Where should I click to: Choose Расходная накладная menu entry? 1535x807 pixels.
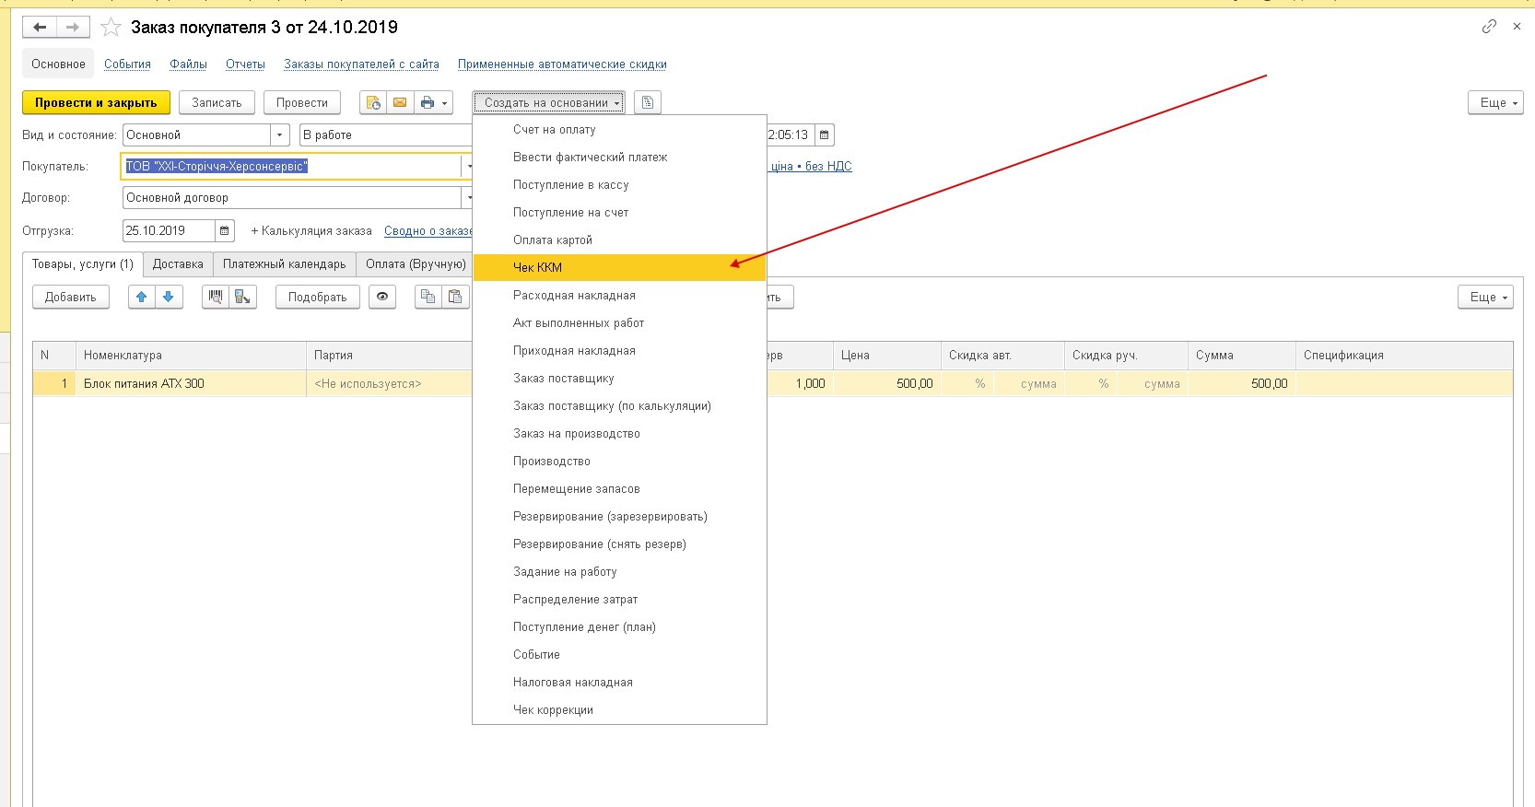tap(574, 295)
